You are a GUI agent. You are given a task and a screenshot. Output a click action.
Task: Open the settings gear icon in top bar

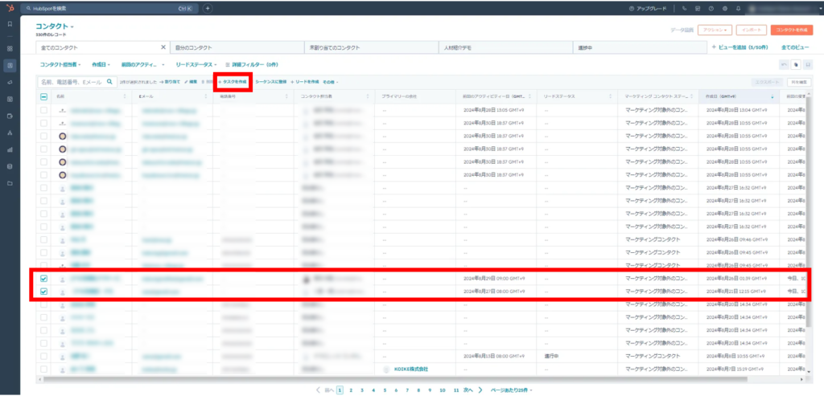click(725, 8)
